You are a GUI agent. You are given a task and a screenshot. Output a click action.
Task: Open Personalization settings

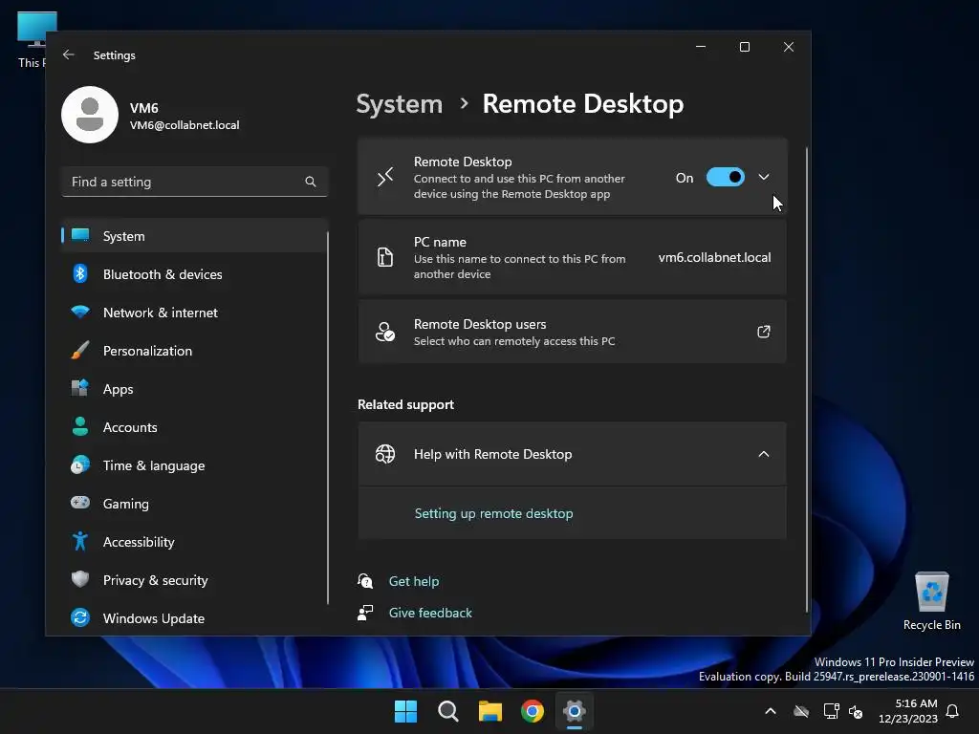tap(194, 351)
